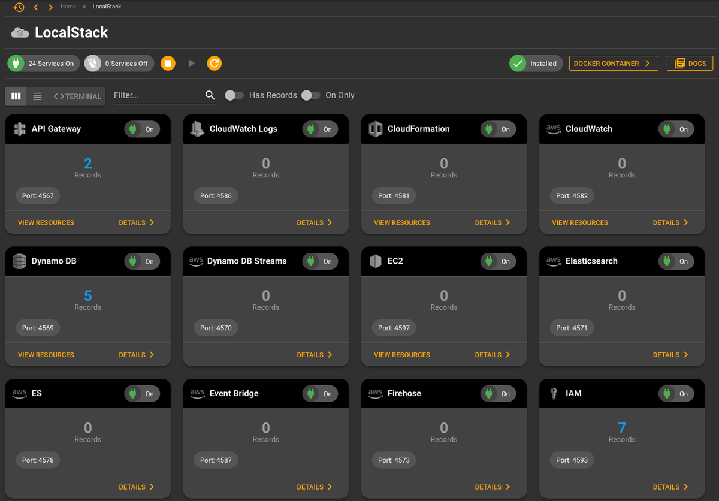Click the history clock icon
Image resolution: width=719 pixels, height=501 pixels.
[19, 7]
